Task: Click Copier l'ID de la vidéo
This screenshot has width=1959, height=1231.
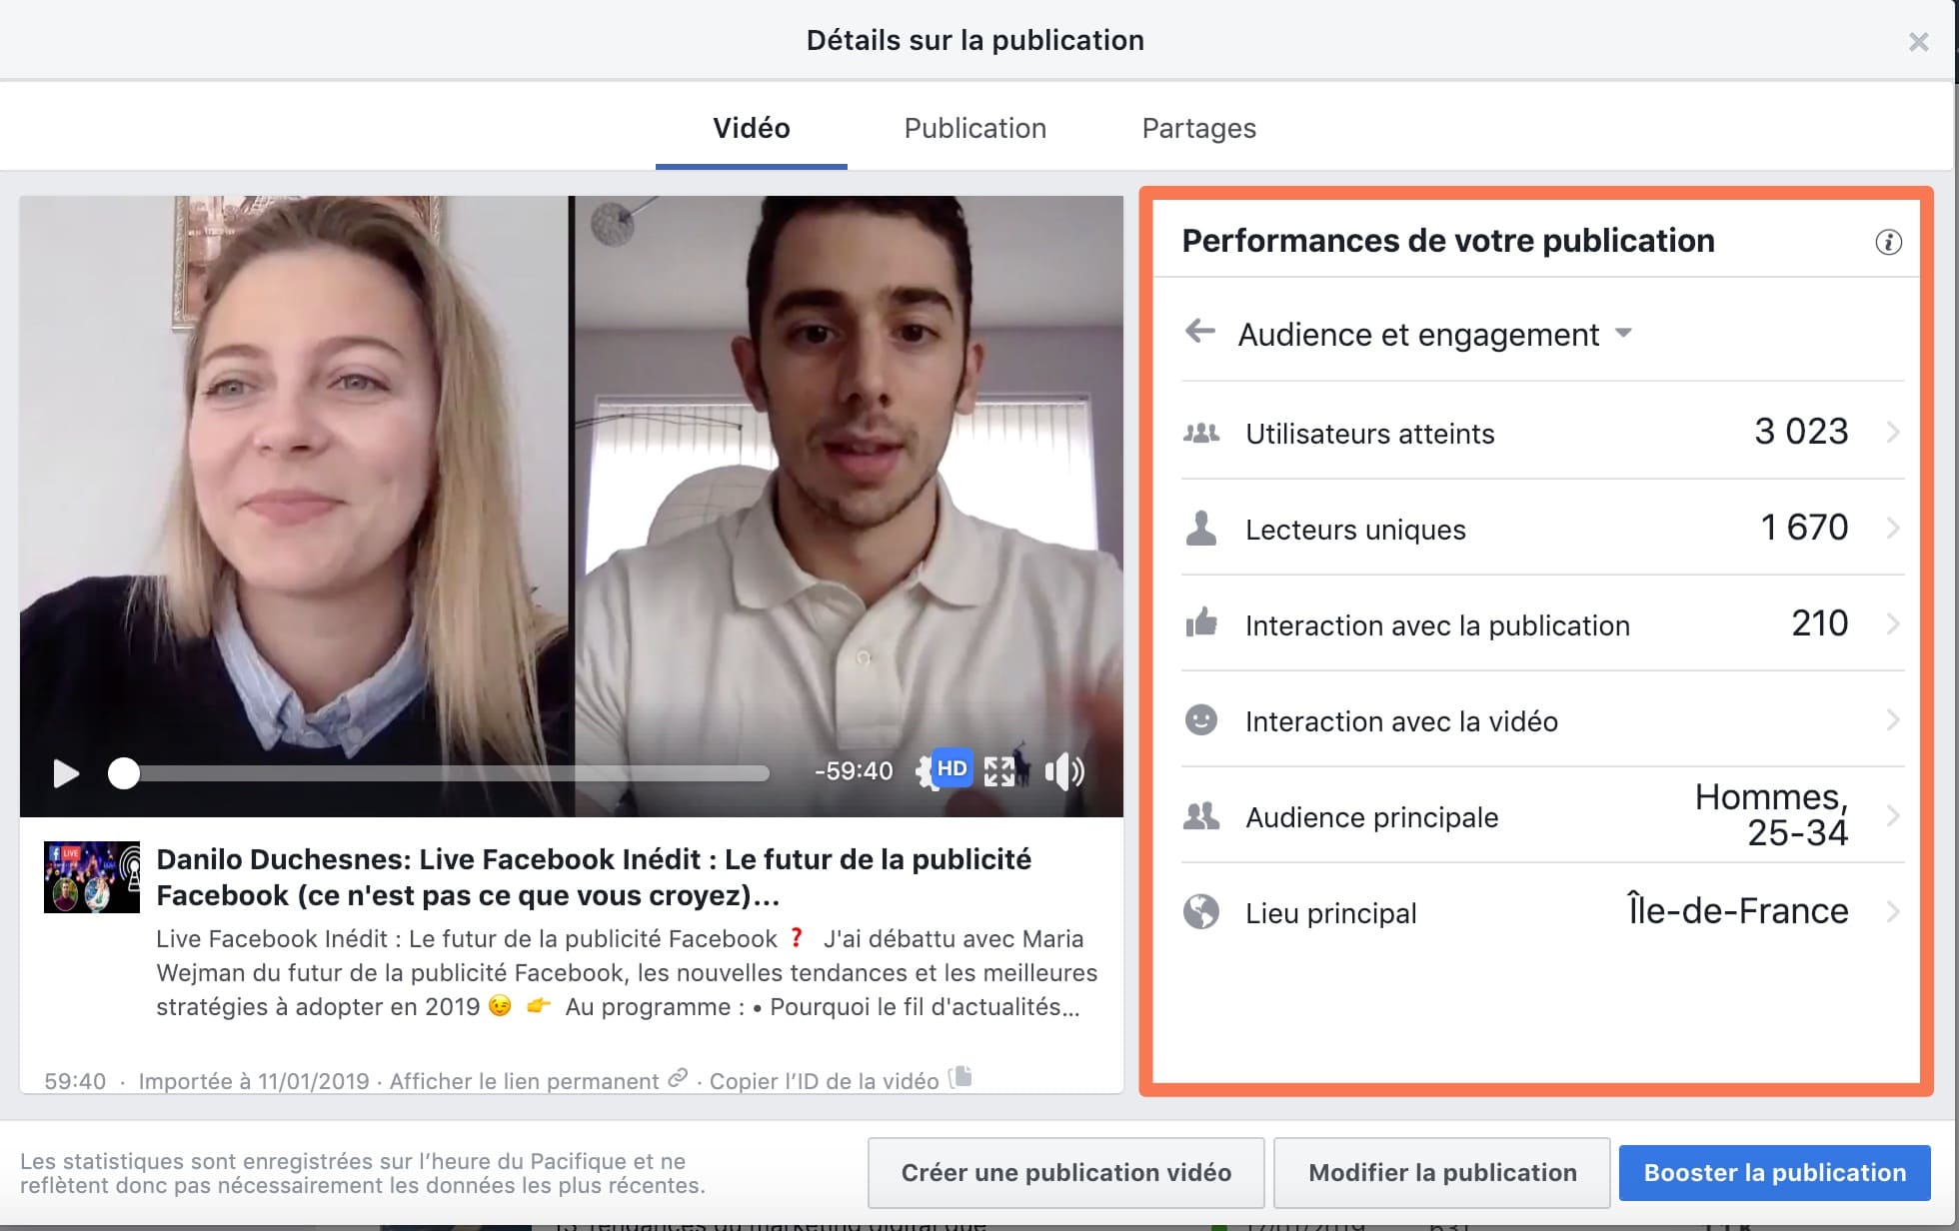Action: pyautogui.click(x=824, y=1081)
